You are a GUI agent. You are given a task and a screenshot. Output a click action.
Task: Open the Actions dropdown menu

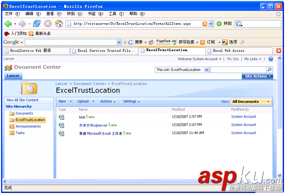108,101
